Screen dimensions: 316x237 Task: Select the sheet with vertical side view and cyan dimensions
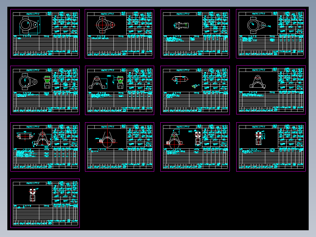[271, 147]
